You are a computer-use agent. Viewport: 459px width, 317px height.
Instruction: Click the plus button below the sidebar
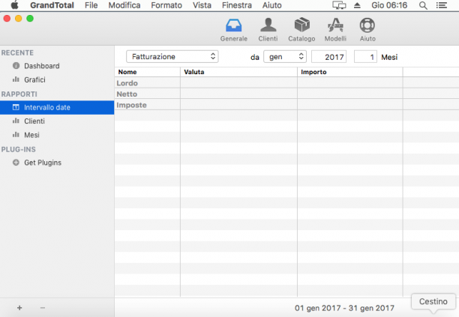click(x=19, y=308)
